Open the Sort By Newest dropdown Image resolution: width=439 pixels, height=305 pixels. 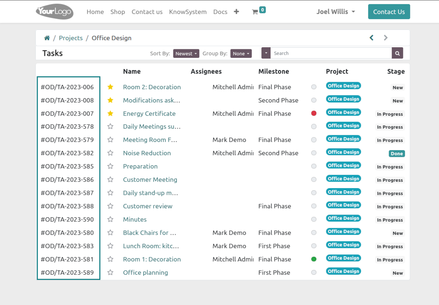186,54
